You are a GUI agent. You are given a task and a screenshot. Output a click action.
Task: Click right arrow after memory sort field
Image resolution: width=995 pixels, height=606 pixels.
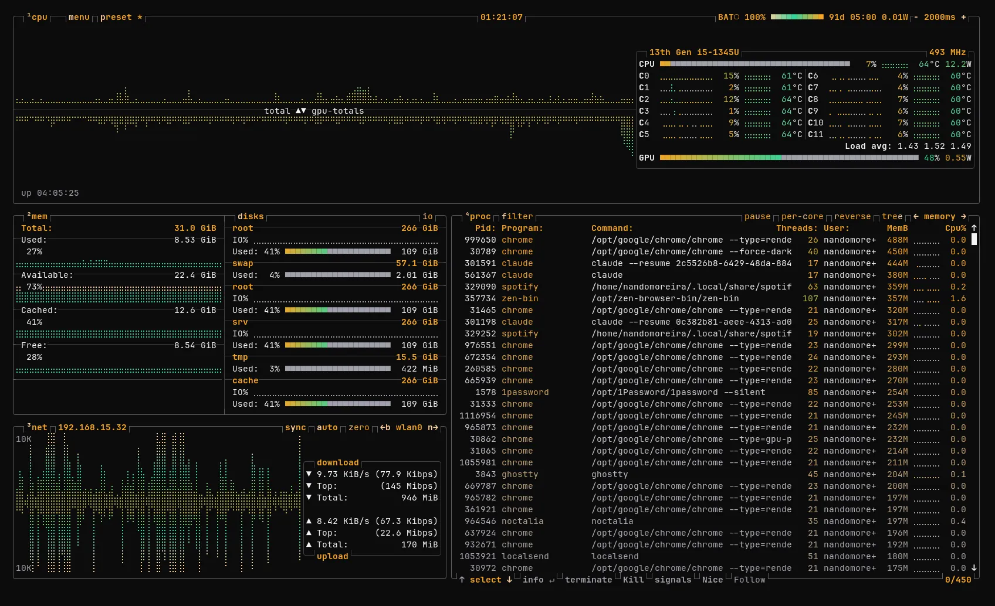(x=963, y=216)
